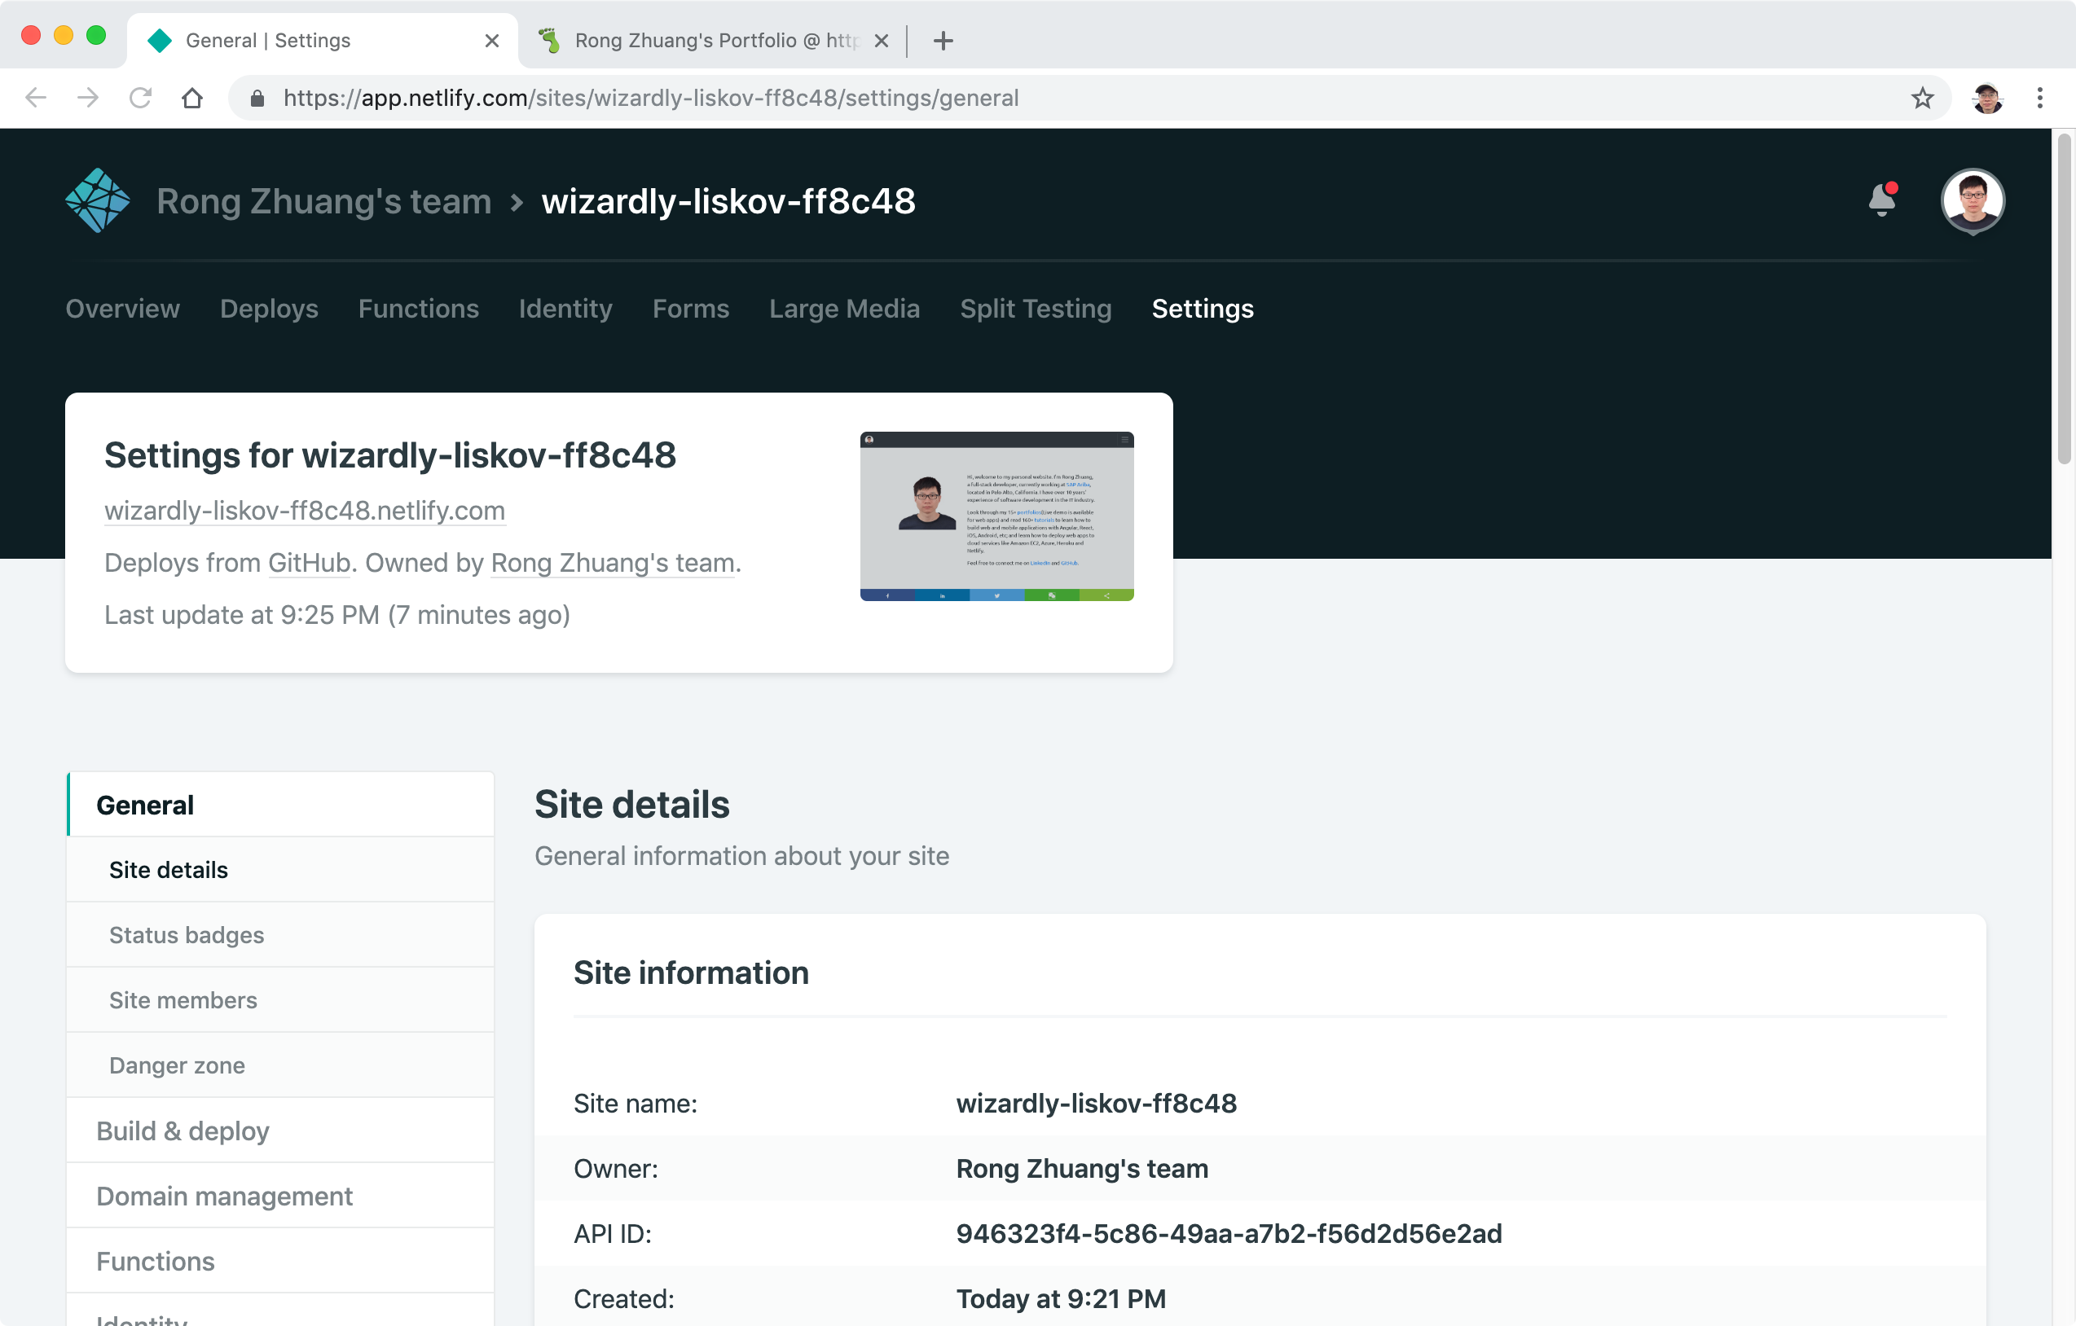Select the General | Settings browser tab
Screen dimensions: 2076x1326
[323, 41]
